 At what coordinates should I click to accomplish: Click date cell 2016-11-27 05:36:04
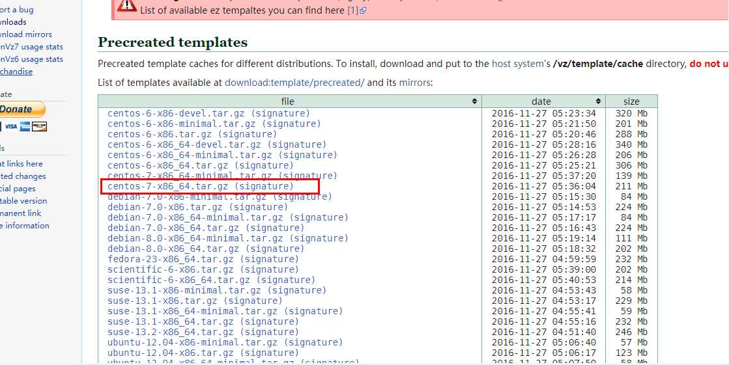tap(543, 186)
